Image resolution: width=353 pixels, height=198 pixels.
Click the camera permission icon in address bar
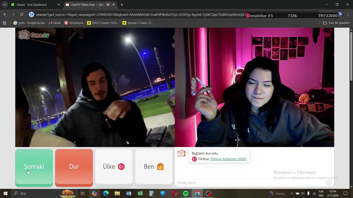[x=31, y=15]
